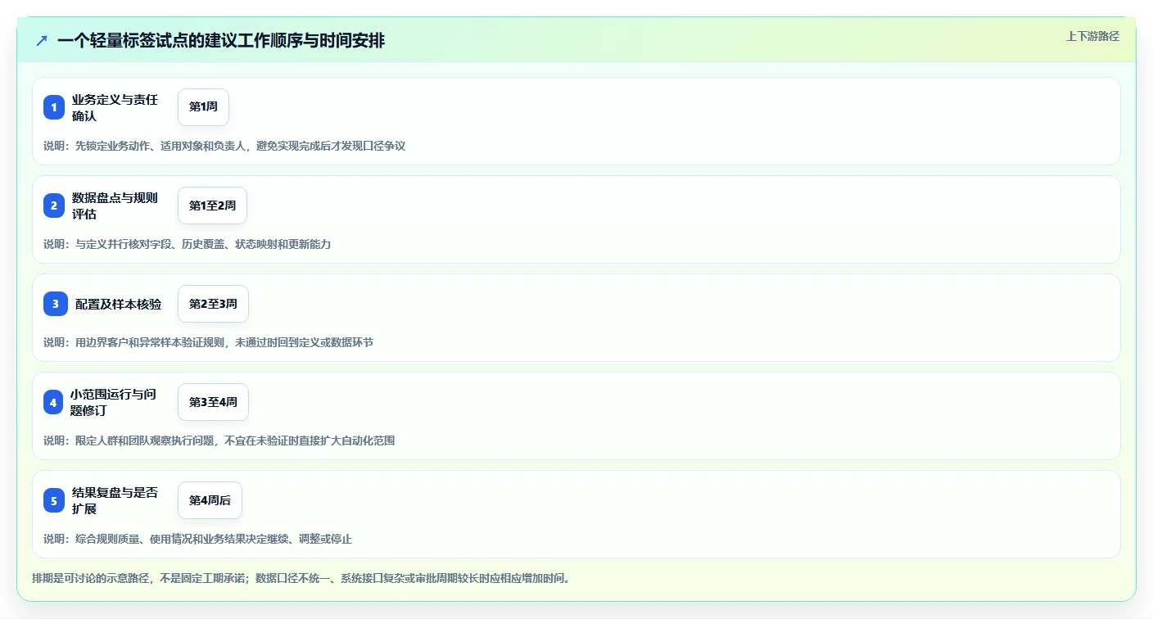This screenshot has width=1153, height=619.
Task: Click the step title 结果复盘与是否扩展
Action: 115,500
